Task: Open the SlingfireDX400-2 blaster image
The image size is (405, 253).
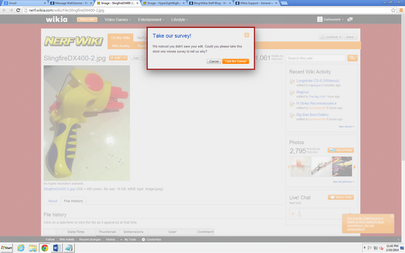Action: pyautogui.click(x=87, y=123)
